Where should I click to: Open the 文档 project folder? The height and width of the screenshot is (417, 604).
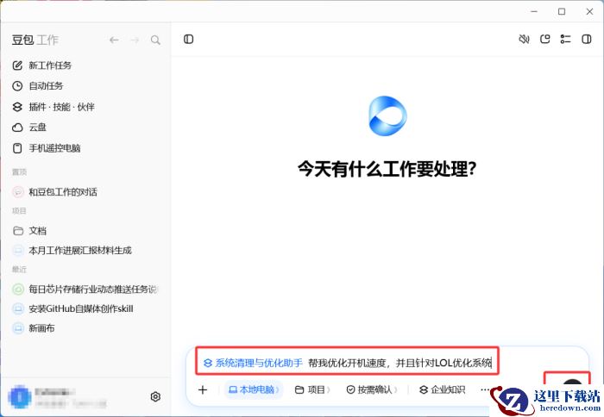click(x=29, y=231)
